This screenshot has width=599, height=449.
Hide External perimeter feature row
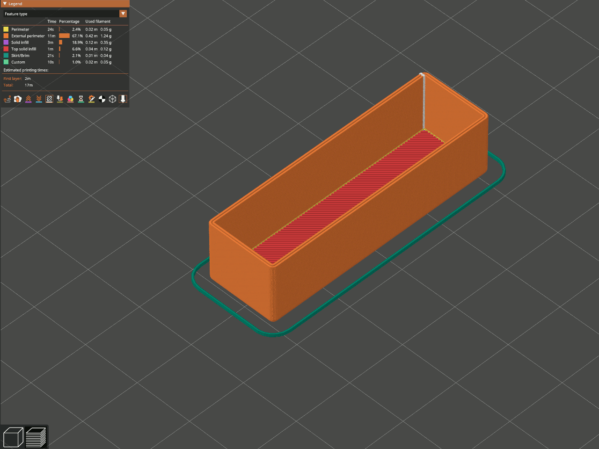(65, 36)
